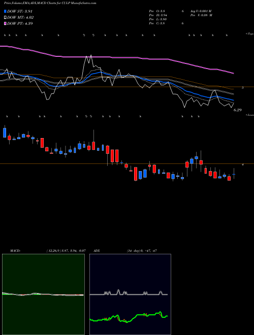Click the last blue doji candlestick in the price chart
The width and height of the screenshot is (254, 335).
click(x=234, y=174)
